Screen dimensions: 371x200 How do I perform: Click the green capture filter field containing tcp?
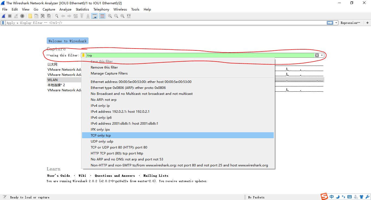[200, 55]
